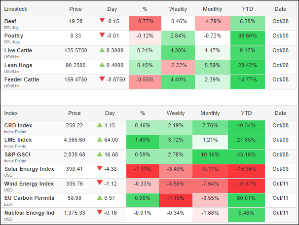
Task: Open the Nuclear Energy Index link
Action: (x=29, y=212)
